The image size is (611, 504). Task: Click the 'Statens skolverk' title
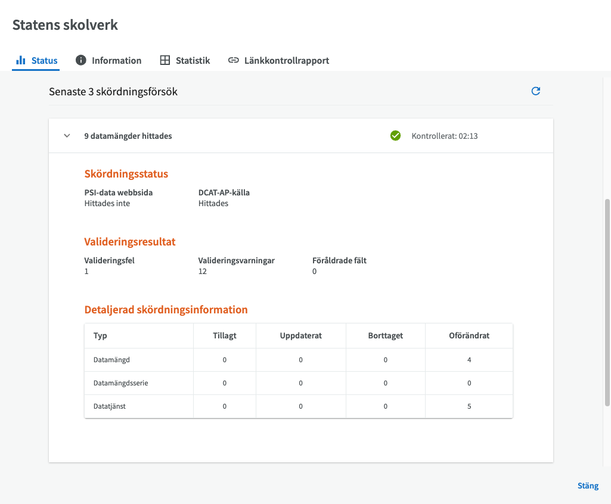[65, 25]
